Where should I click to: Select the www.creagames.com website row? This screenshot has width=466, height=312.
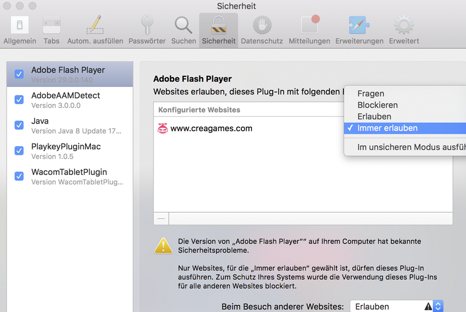[211, 129]
